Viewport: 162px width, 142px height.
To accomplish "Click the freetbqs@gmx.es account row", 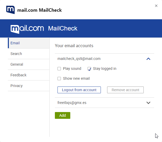I will coord(72,103).
